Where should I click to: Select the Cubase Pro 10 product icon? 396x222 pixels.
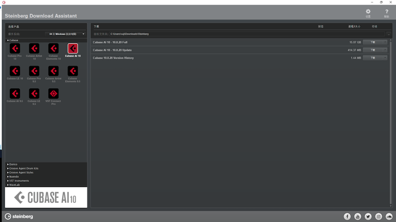pyautogui.click(x=15, y=48)
